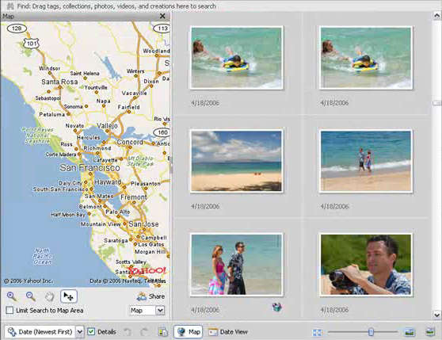
Task: Click Concord on the map
Action: click(x=130, y=142)
